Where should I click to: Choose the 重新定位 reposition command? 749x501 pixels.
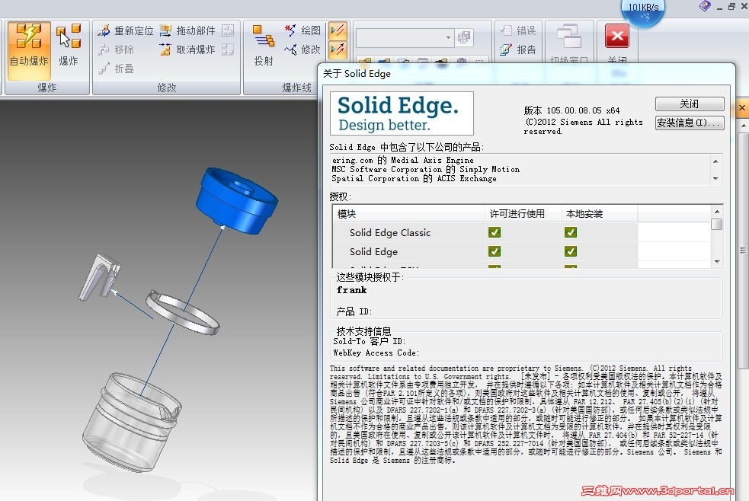click(125, 30)
